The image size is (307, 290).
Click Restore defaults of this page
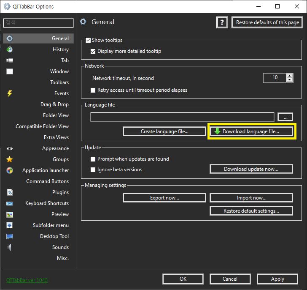coord(267,22)
